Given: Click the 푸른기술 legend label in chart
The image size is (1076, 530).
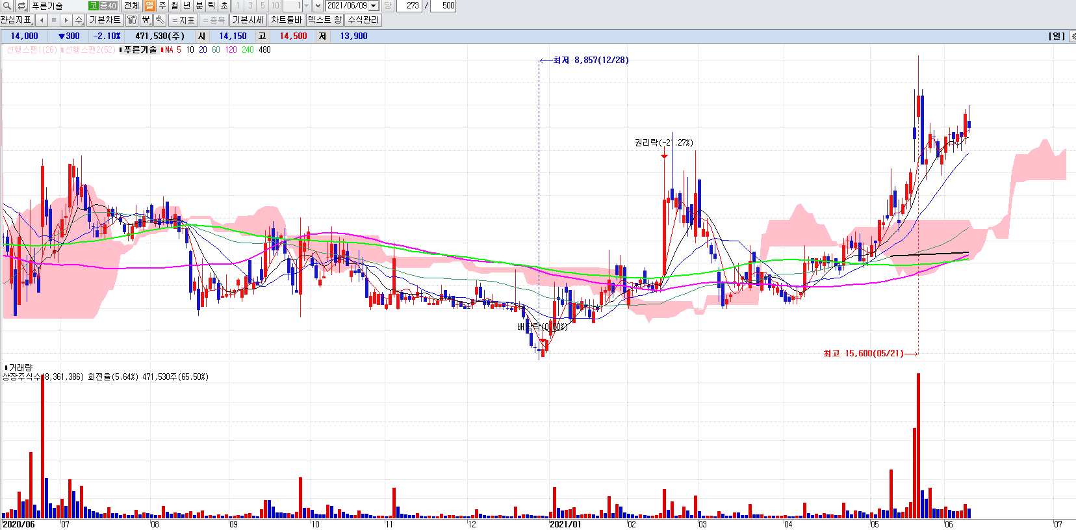Looking at the screenshot, I should 140,50.
